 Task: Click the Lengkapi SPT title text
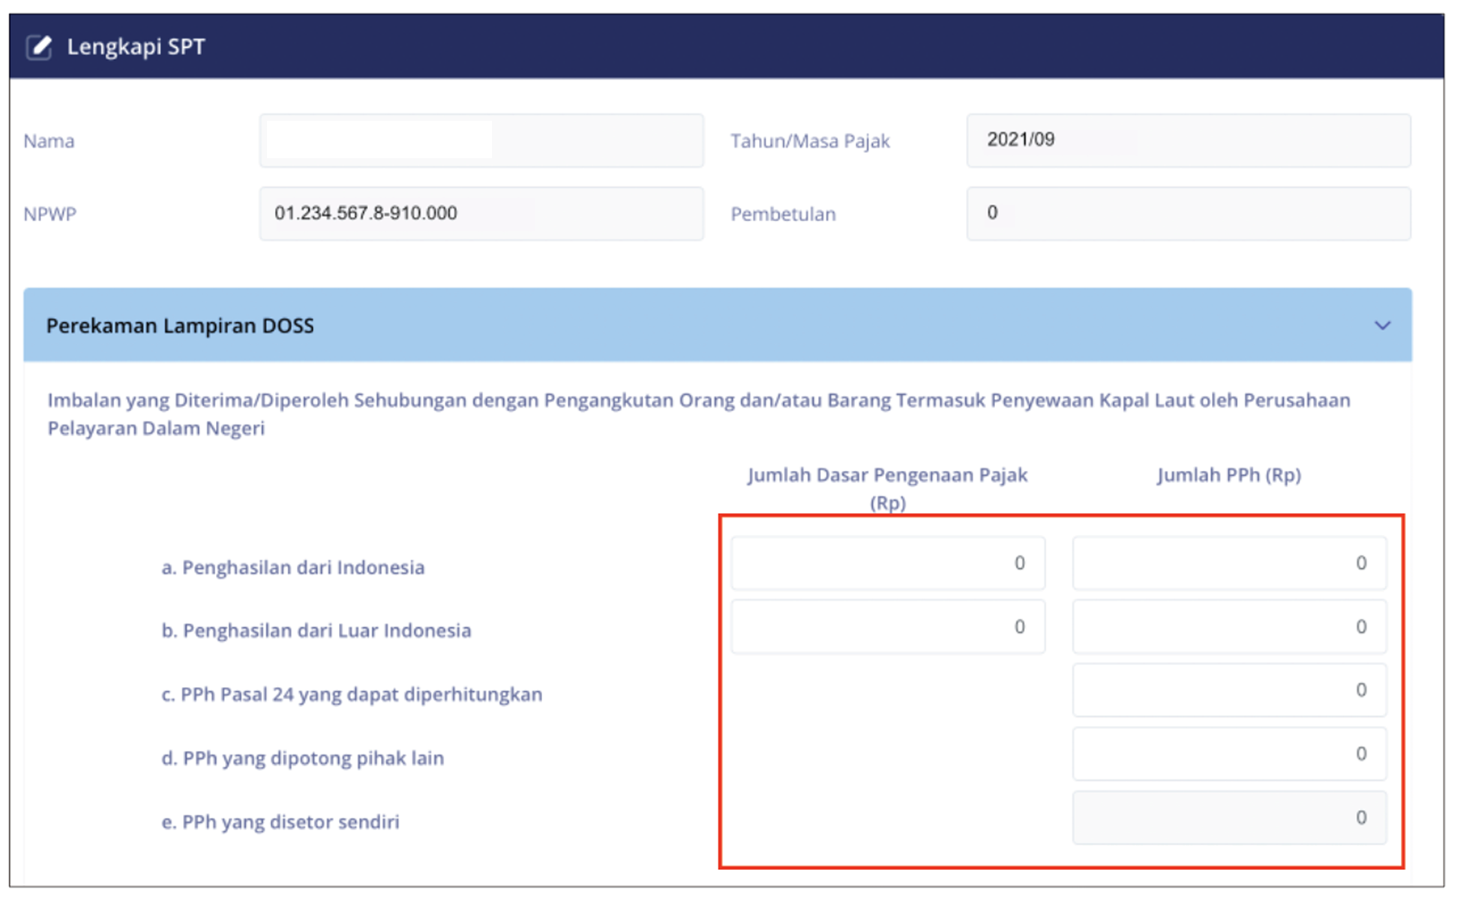[136, 46]
